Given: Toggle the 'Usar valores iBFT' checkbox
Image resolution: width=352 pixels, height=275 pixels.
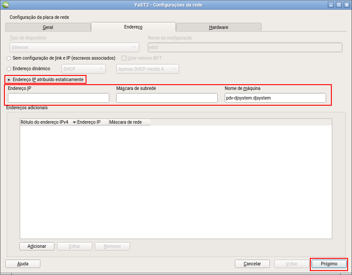Looking at the screenshot, I should (x=124, y=58).
